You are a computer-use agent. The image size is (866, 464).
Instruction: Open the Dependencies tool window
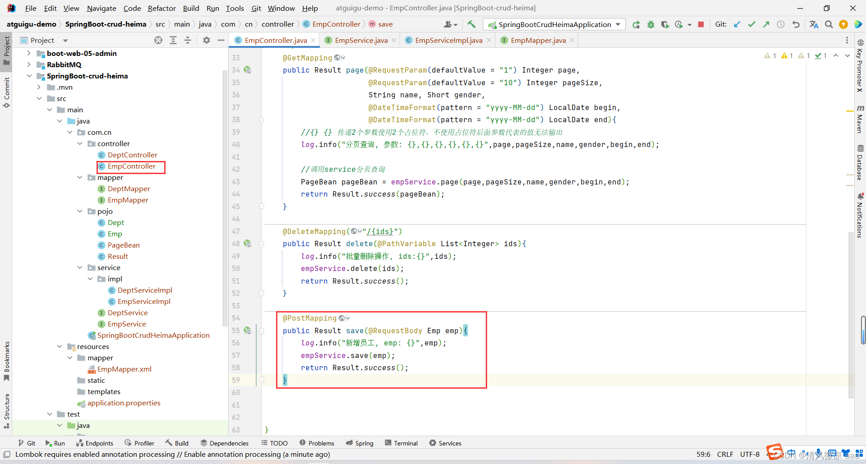pos(224,443)
